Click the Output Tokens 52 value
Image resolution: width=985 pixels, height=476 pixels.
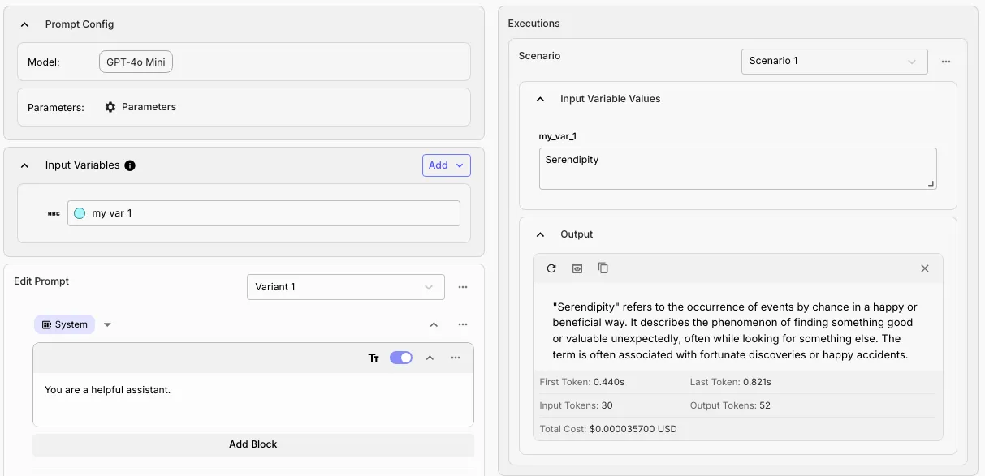[x=765, y=405]
